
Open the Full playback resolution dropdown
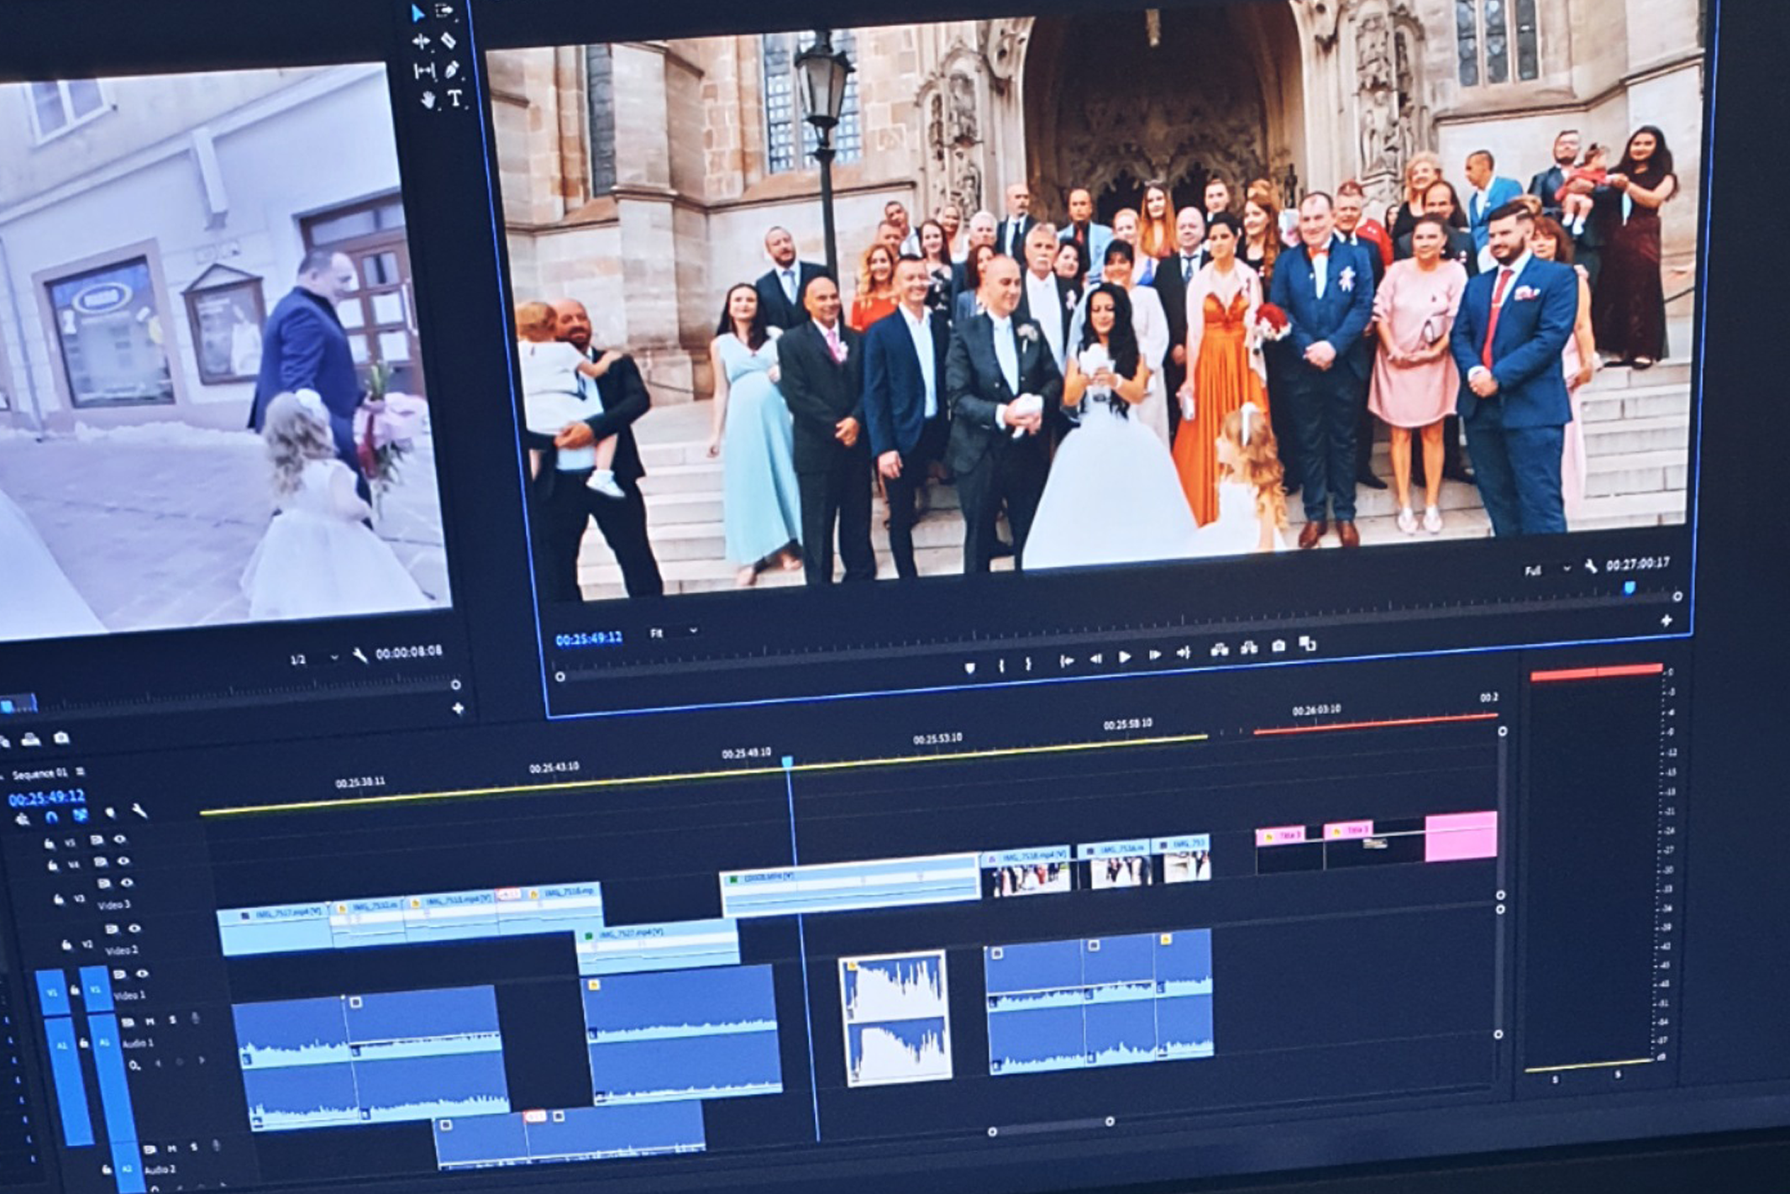(1547, 570)
